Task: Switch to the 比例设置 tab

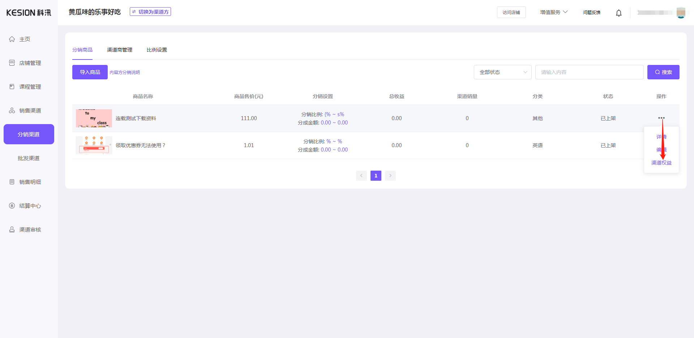Action: coord(157,50)
